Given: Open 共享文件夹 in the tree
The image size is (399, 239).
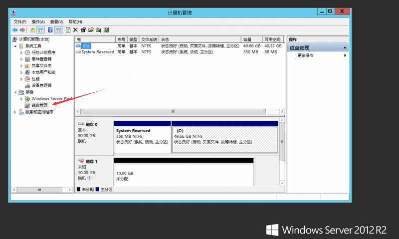Looking at the screenshot, I should (x=41, y=66).
